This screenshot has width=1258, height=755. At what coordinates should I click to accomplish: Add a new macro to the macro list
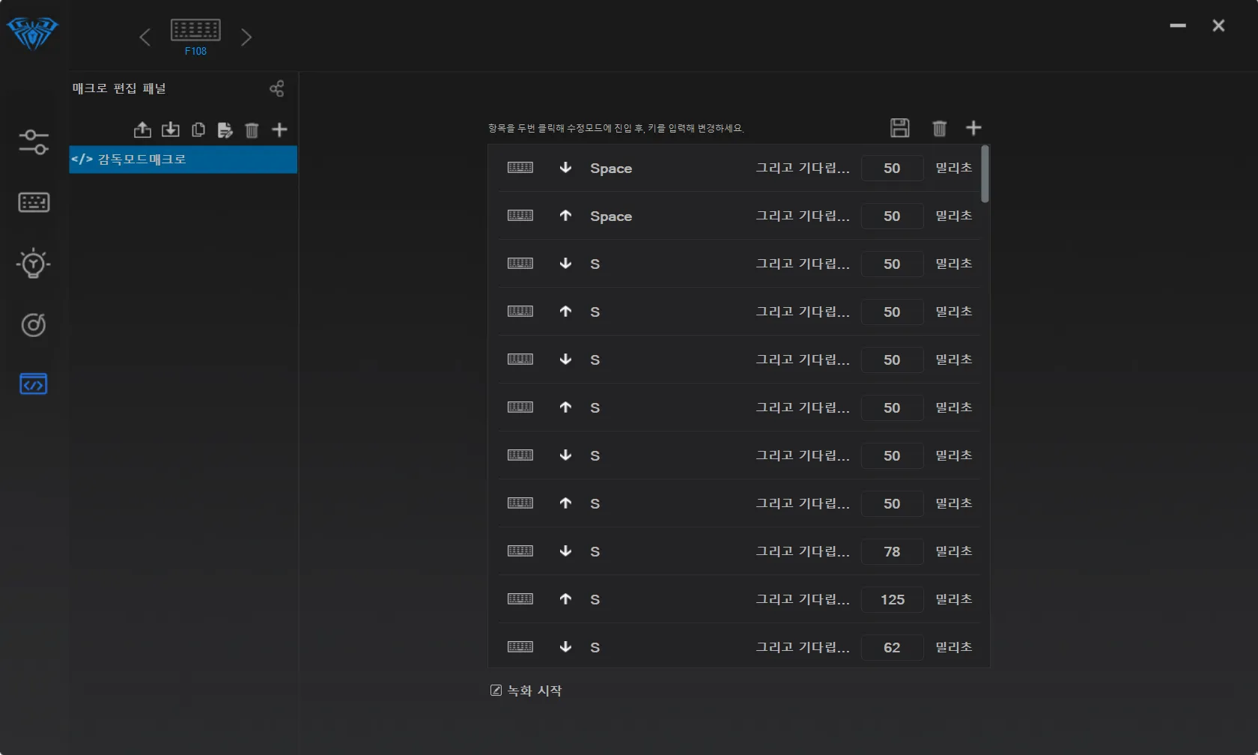pos(279,130)
